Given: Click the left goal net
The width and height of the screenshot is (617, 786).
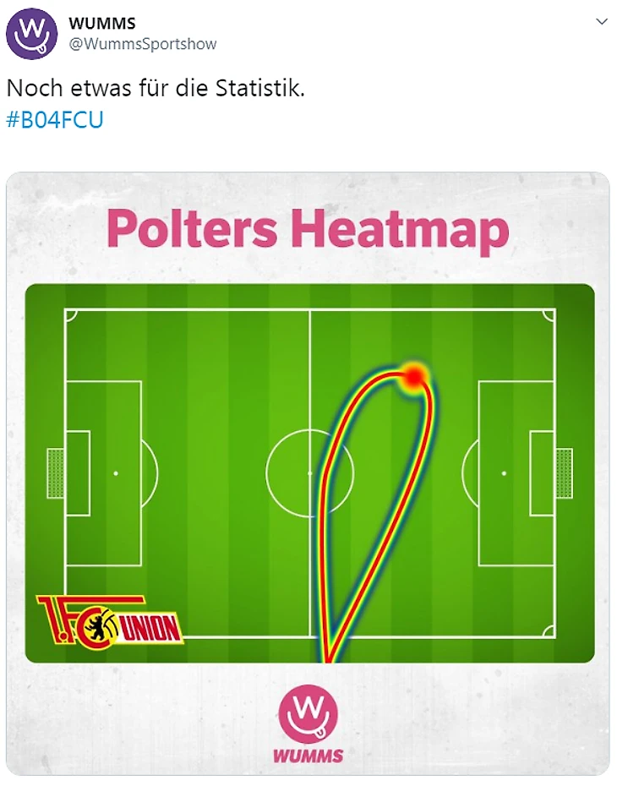Looking at the screenshot, I should [55, 473].
